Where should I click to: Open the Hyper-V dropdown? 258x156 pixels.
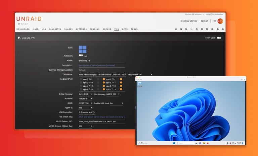click(x=85, y=108)
